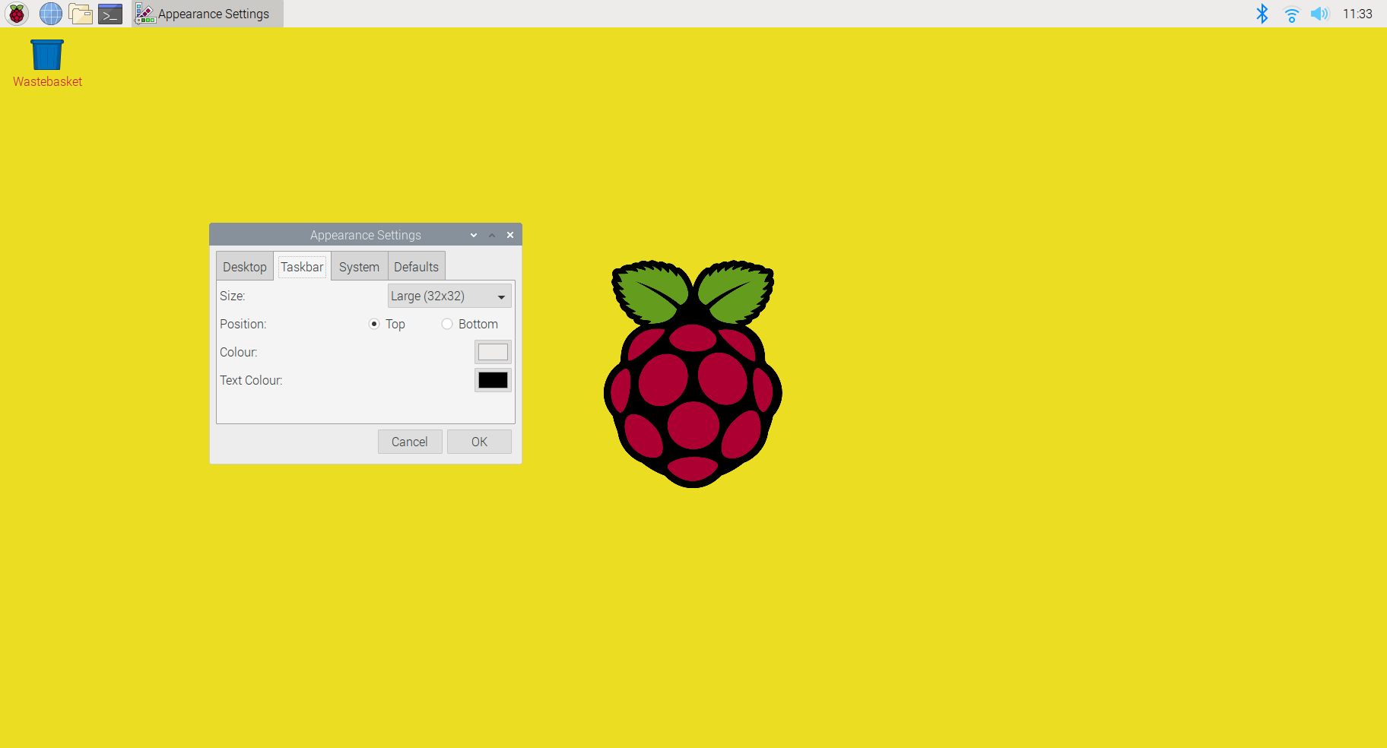This screenshot has height=748, width=1387.
Task: Click the Appearance Settings taskbar entry
Action: click(x=208, y=14)
